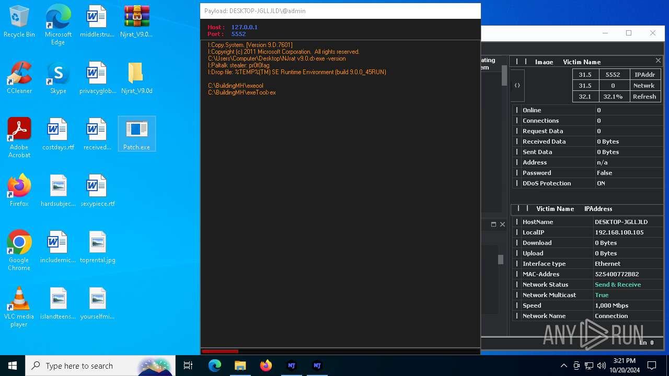
Task: Click the Image column header
Action: click(544, 62)
